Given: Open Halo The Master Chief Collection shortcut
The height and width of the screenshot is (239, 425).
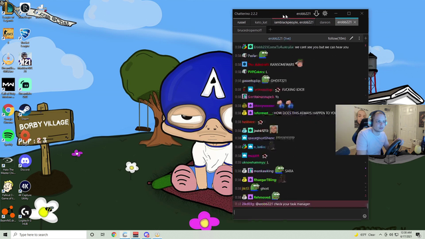Looking at the screenshot, I should [x=8, y=165].
